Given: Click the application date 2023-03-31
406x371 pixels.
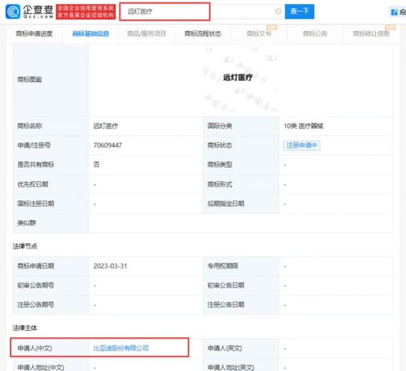Looking at the screenshot, I should coord(110,266).
